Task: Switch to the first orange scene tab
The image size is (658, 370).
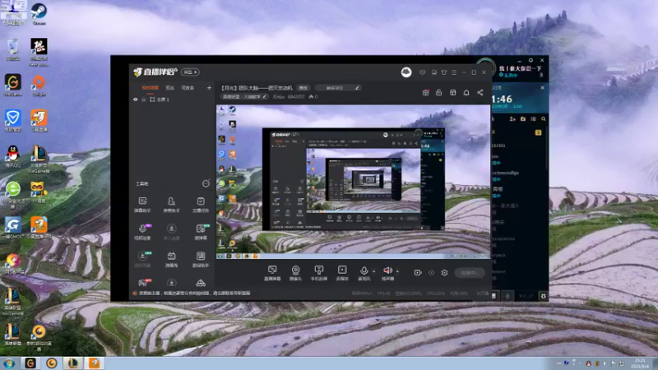Action: click(151, 88)
